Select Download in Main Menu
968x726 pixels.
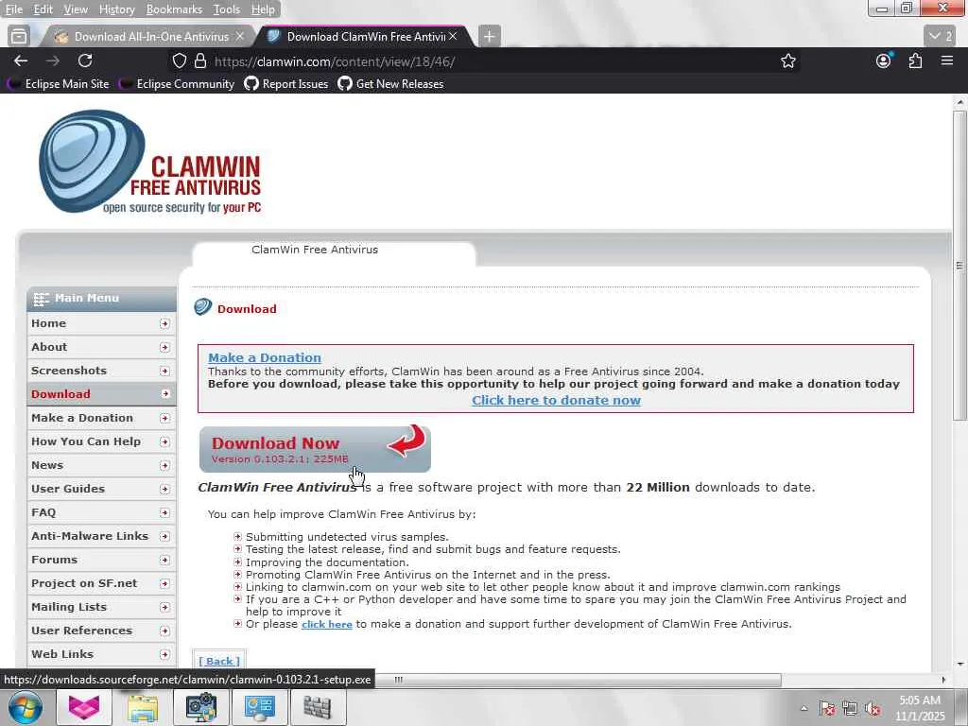point(101,394)
